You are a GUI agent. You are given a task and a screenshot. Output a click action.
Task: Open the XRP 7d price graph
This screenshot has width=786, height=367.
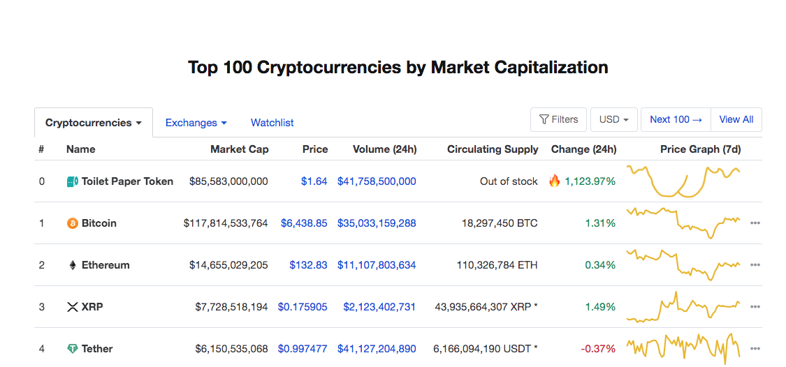[683, 307]
